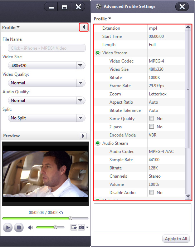Image resolution: width=195 pixels, height=247 pixels.
Task: Maximize the main window
Action: [64, 7]
